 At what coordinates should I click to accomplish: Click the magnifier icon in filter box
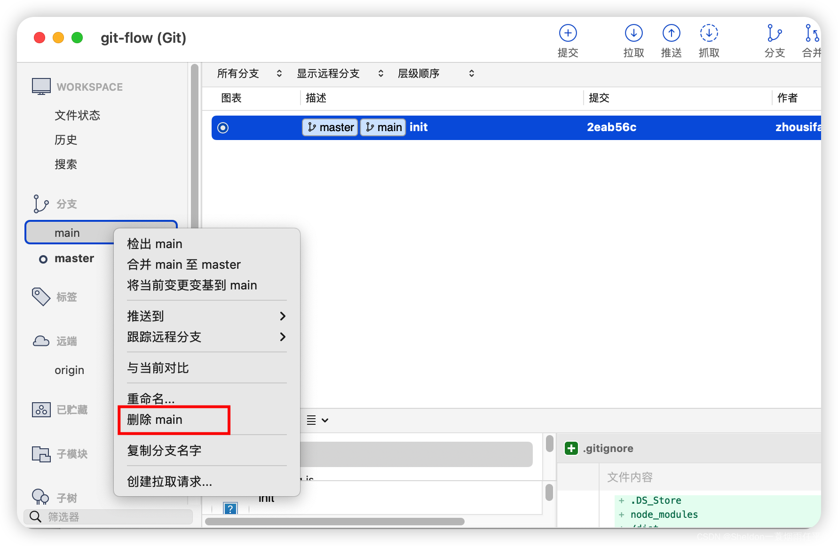(35, 517)
